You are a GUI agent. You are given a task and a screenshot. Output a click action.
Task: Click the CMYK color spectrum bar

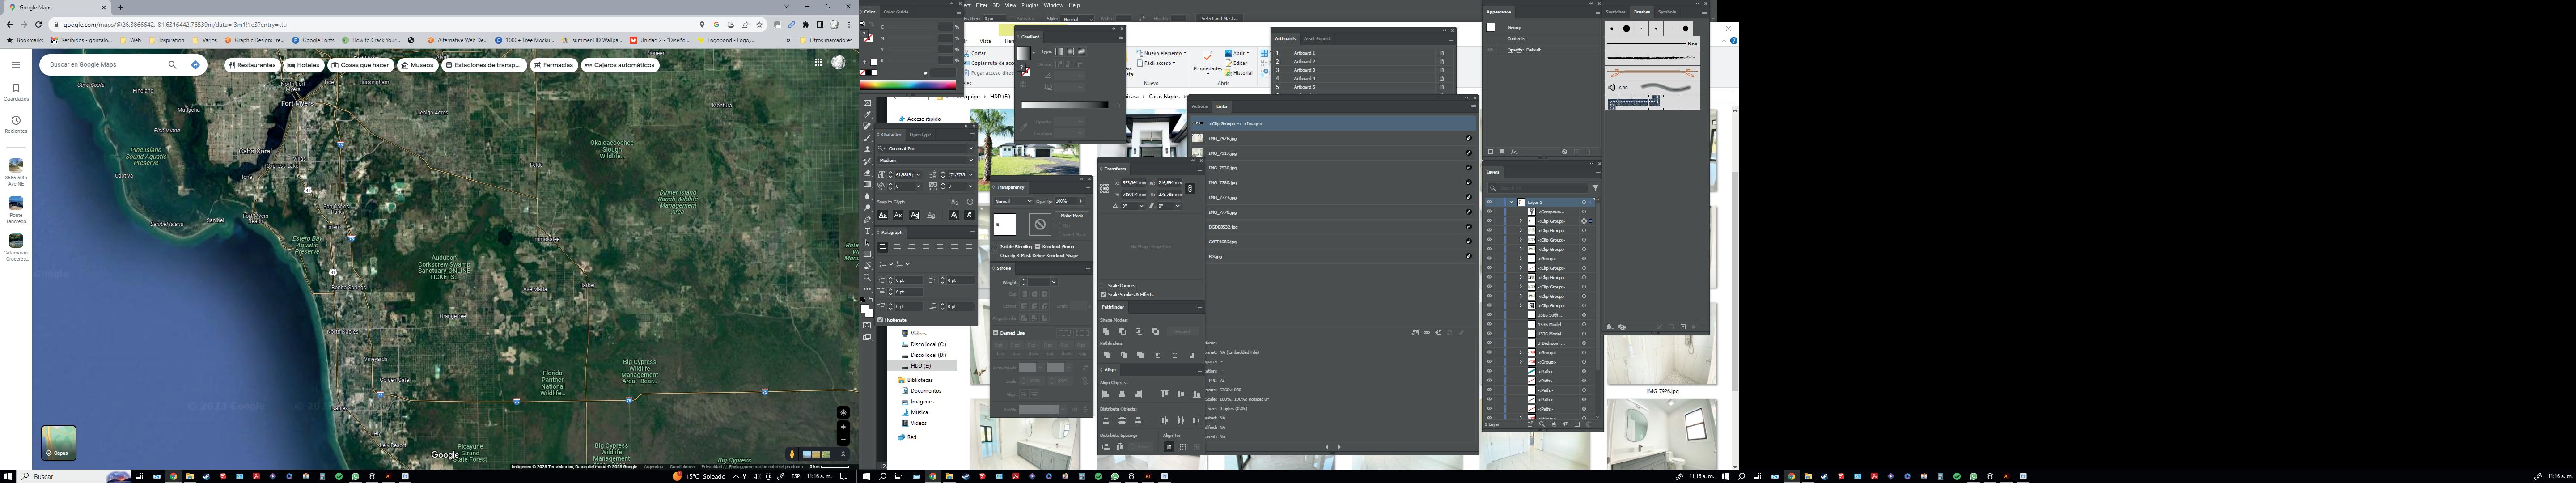pos(908,85)
